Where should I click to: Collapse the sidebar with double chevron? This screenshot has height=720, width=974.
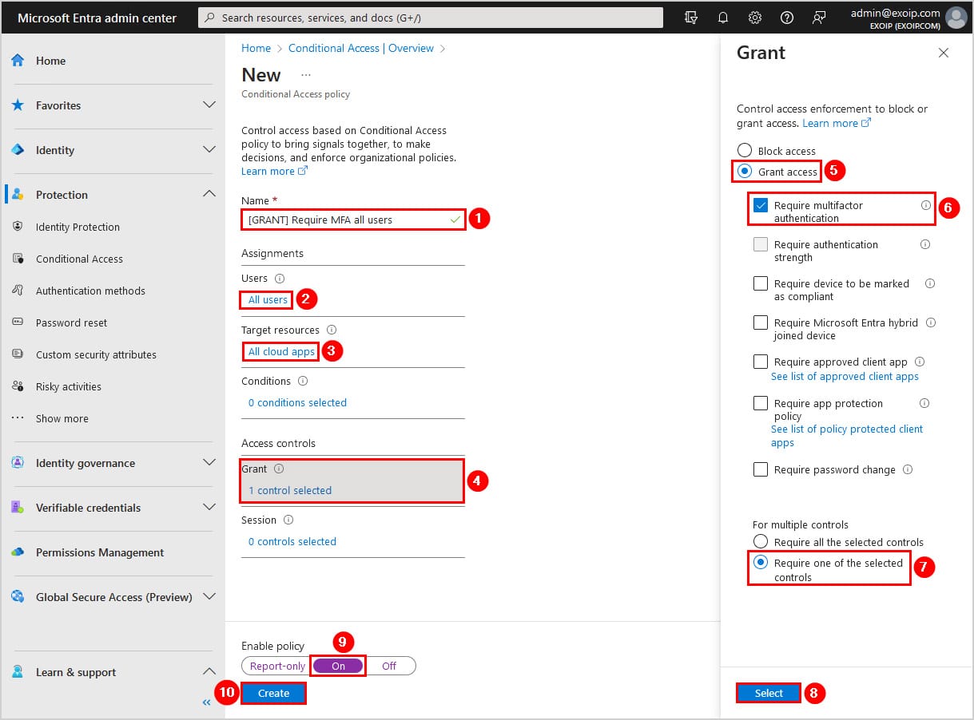pyautogui.click(x=206, y=702)
